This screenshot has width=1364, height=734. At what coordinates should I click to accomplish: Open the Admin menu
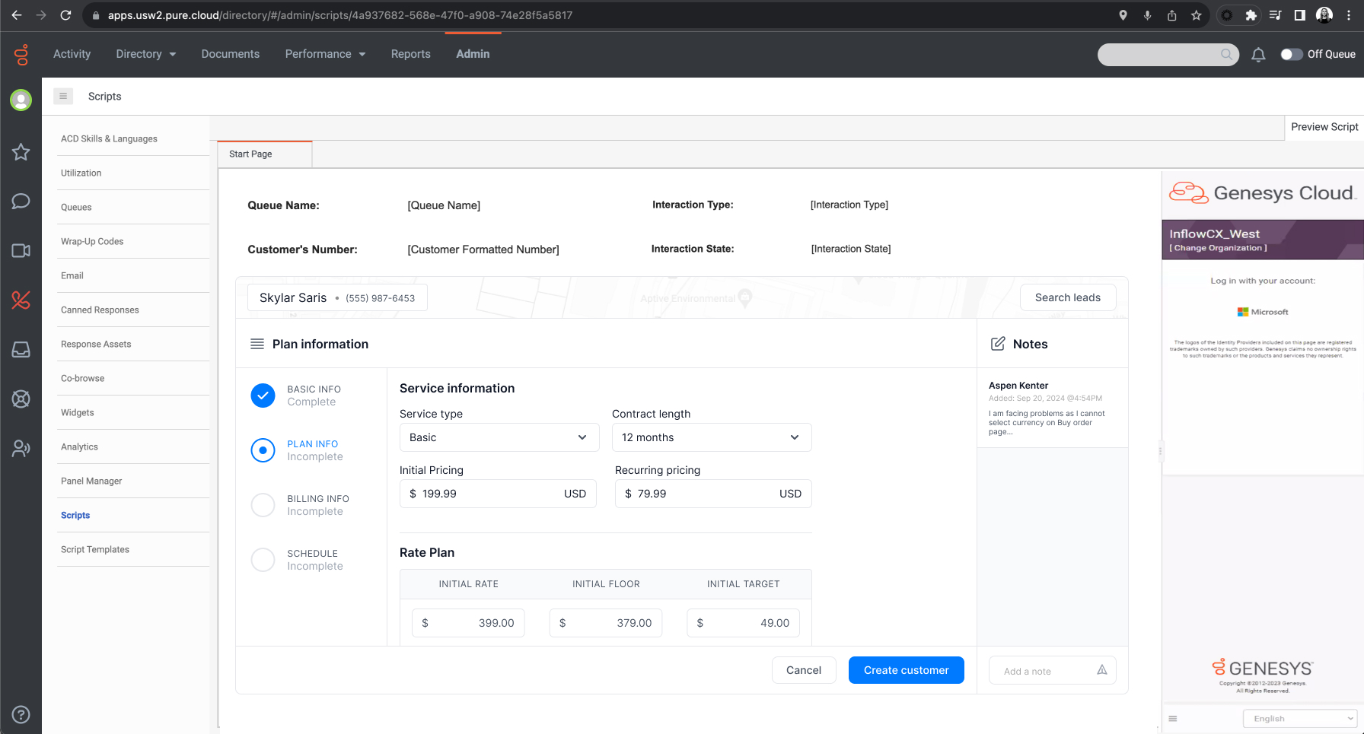click(x=473, y=54)
